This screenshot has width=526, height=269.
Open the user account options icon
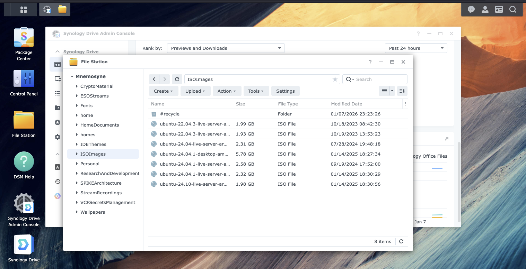tap(485, 10)
